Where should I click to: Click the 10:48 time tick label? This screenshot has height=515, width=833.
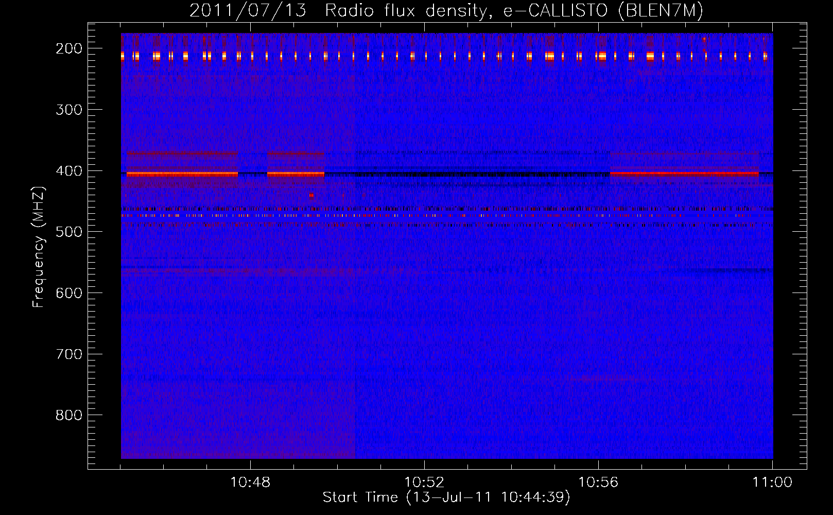click(x=250, y=483)
